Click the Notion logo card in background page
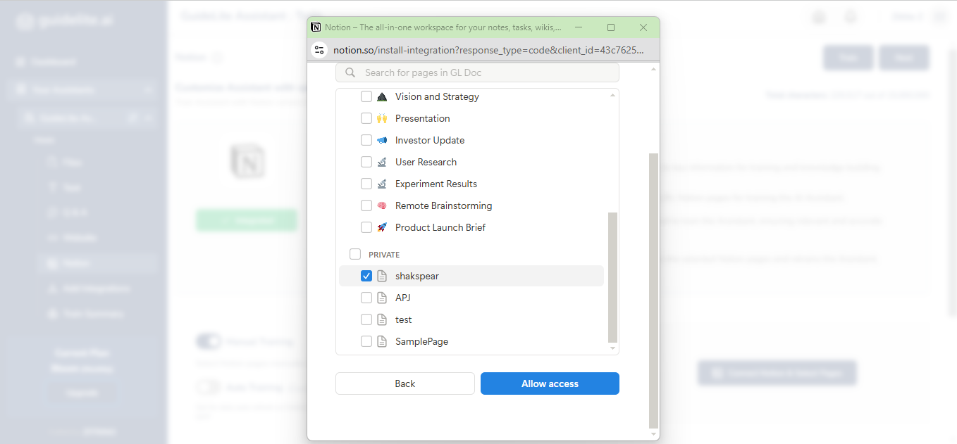 248,161
